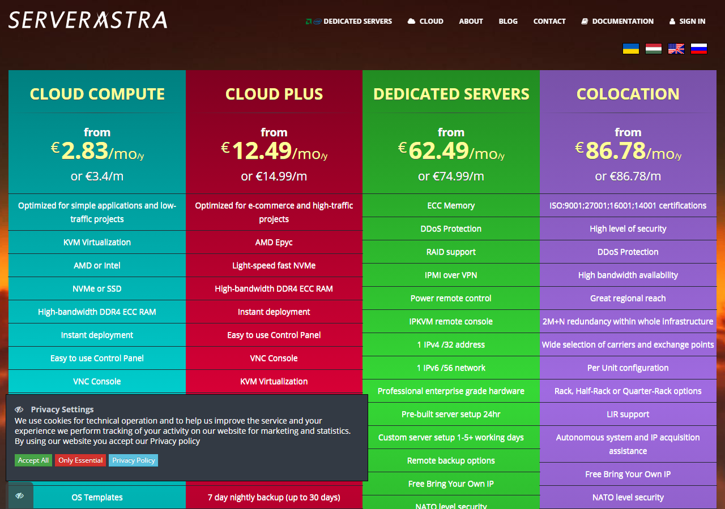
Task: Click Sign In in the header
Action: point(688,21)
